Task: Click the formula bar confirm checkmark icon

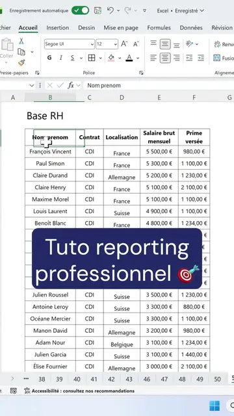Action: coord(60,85)
